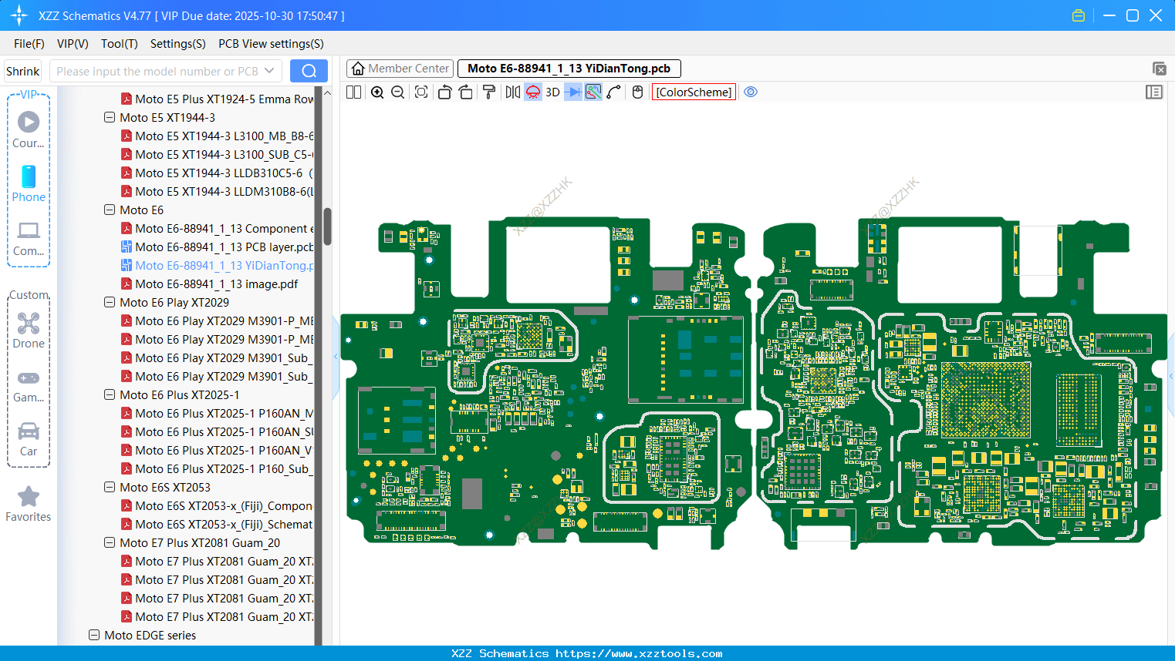The height and width of the screenshot is (661, 1175).
Task: Click the Shrink button
Action: click(23, 72)
